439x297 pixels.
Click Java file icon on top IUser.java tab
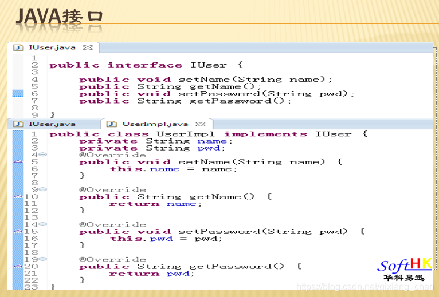(18, 47)
